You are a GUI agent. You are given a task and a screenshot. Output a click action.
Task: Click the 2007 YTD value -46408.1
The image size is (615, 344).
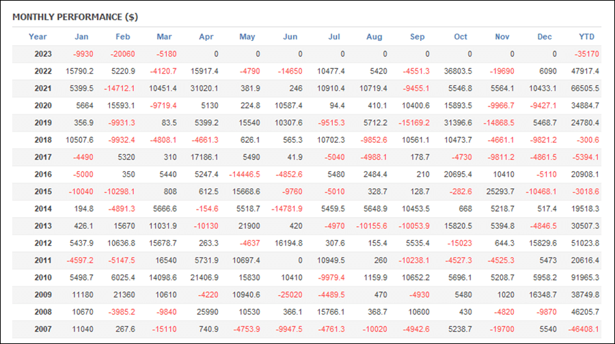(585, 329)
